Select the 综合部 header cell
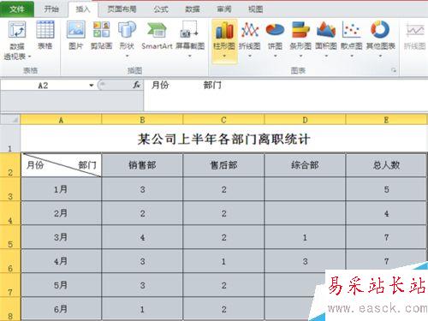This screenshot has width=428, height=321. point(305,165)
